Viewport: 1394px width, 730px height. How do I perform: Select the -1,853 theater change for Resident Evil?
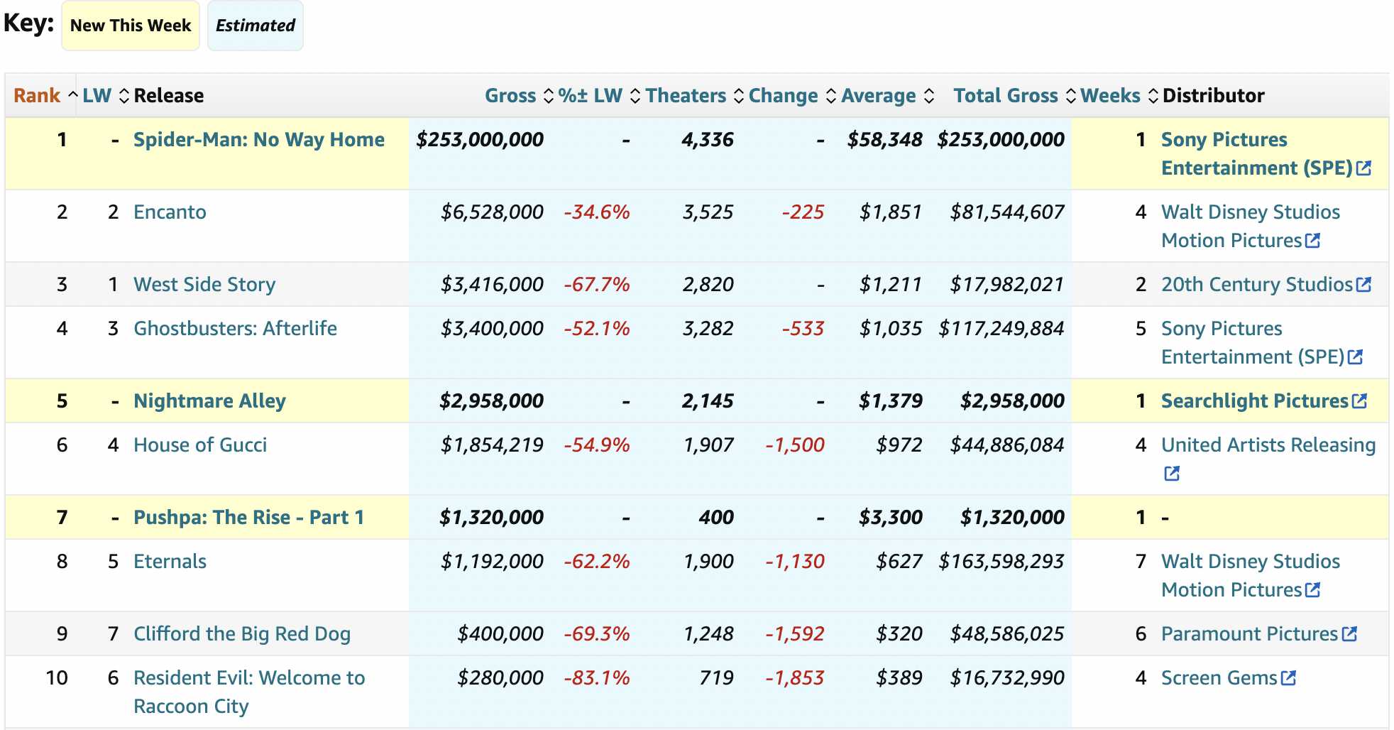point(795,678)
